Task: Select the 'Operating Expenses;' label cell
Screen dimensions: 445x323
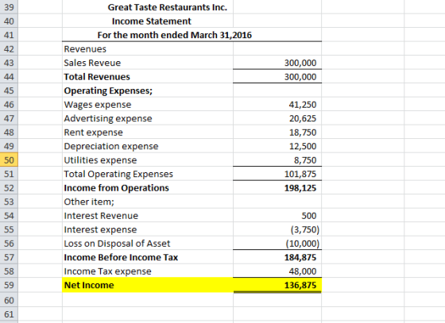Action: (x=148, y=90)
